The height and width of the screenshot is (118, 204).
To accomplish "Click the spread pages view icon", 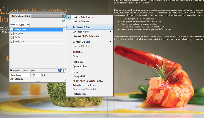I will coord(63,71).
